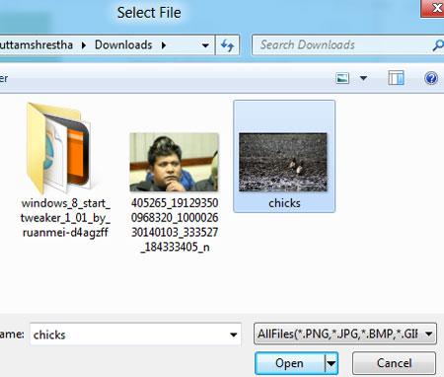Click the Open button

(290, 363)
